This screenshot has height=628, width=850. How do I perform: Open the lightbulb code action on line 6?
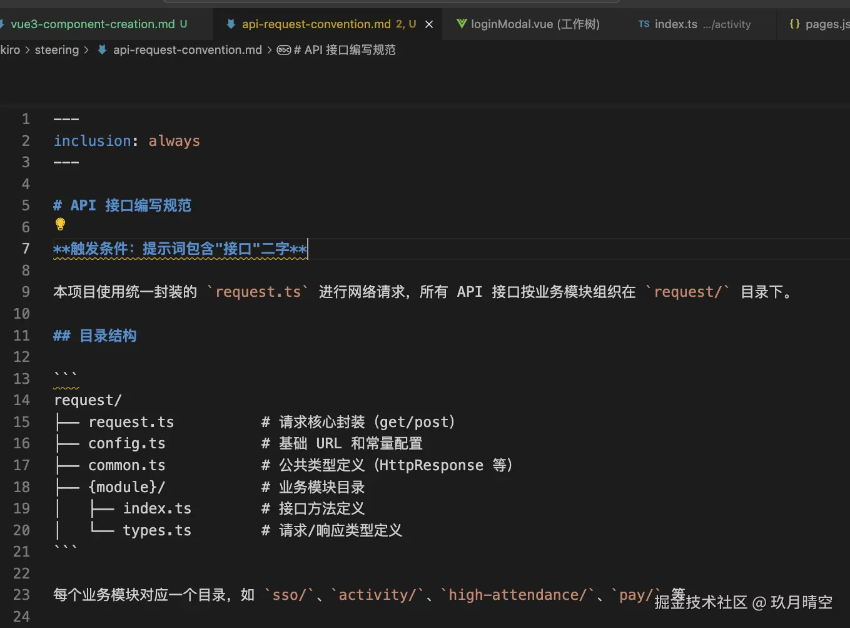click(x=60, y=224)
